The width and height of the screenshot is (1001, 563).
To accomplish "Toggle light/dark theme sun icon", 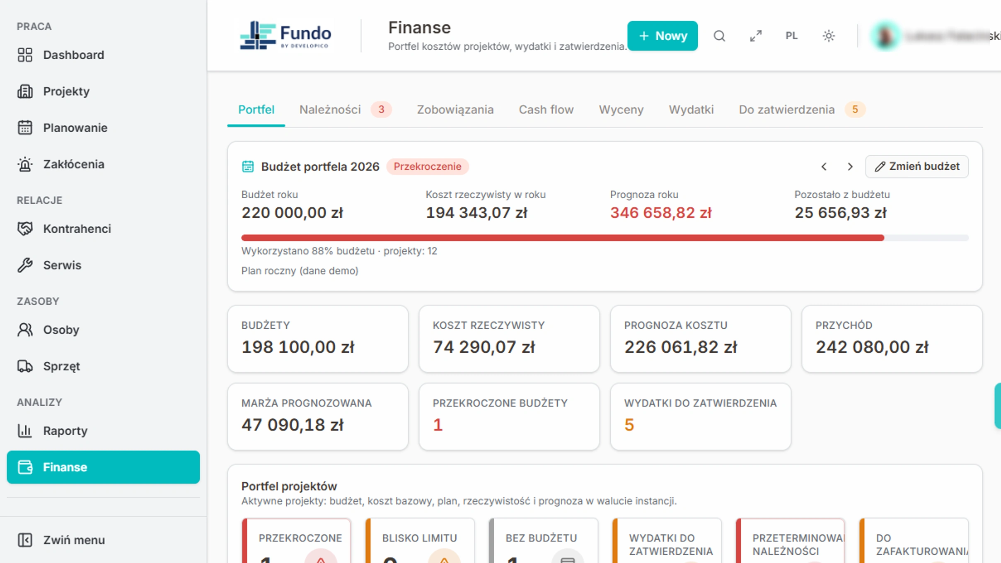I will 829,36.
